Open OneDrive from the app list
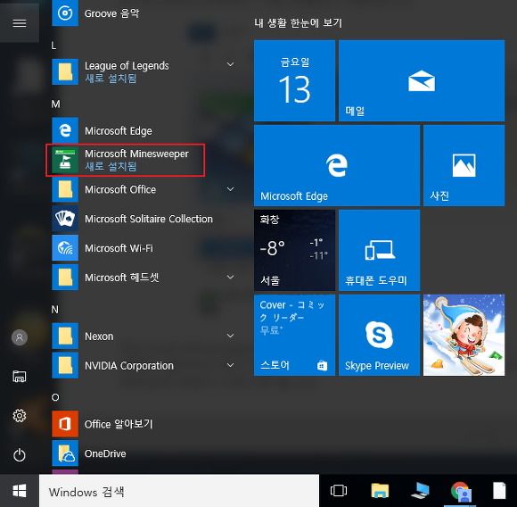Screen dimensions: 517x507 pyautogui.click(x=143, y=453)
